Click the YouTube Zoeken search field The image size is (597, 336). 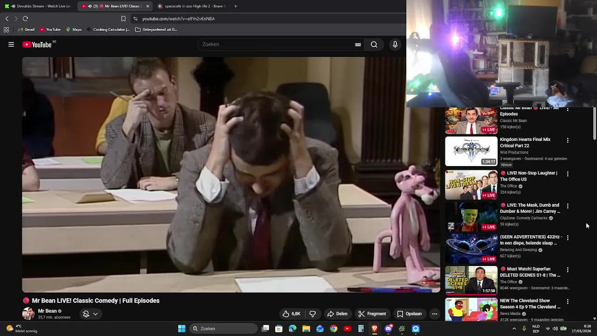tap(275, 44)
